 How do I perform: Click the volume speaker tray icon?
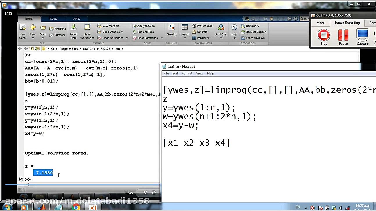pyautogui.click(x=341, y=208)
